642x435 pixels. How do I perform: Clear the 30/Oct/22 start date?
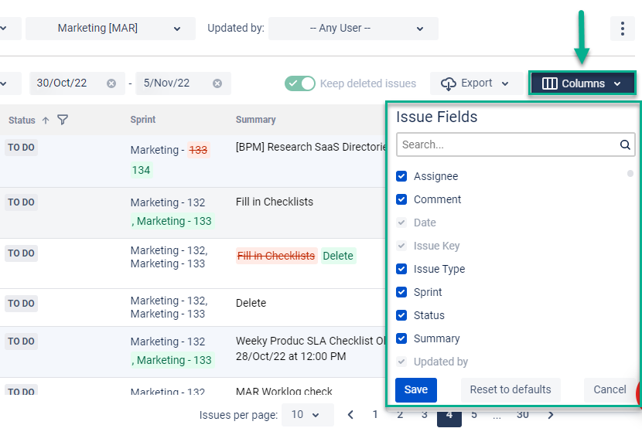pyautogui.click(x=111, y=83)
